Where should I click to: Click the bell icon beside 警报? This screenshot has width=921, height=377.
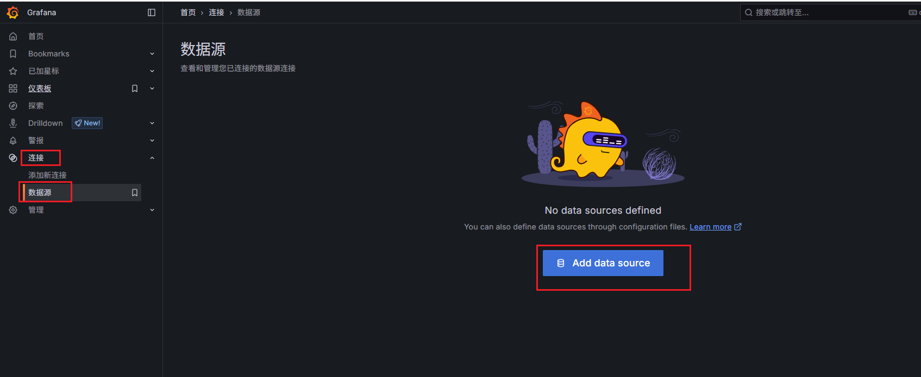[x=13, y=140]
